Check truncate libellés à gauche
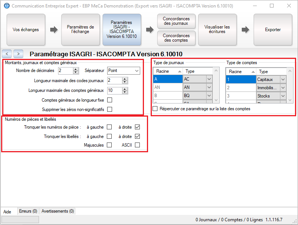The height and width of the screenshot is (225, 298). 109,136
